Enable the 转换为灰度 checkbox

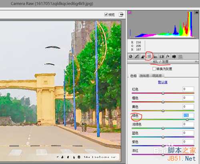pyautogui.click(x=154, y=69)
